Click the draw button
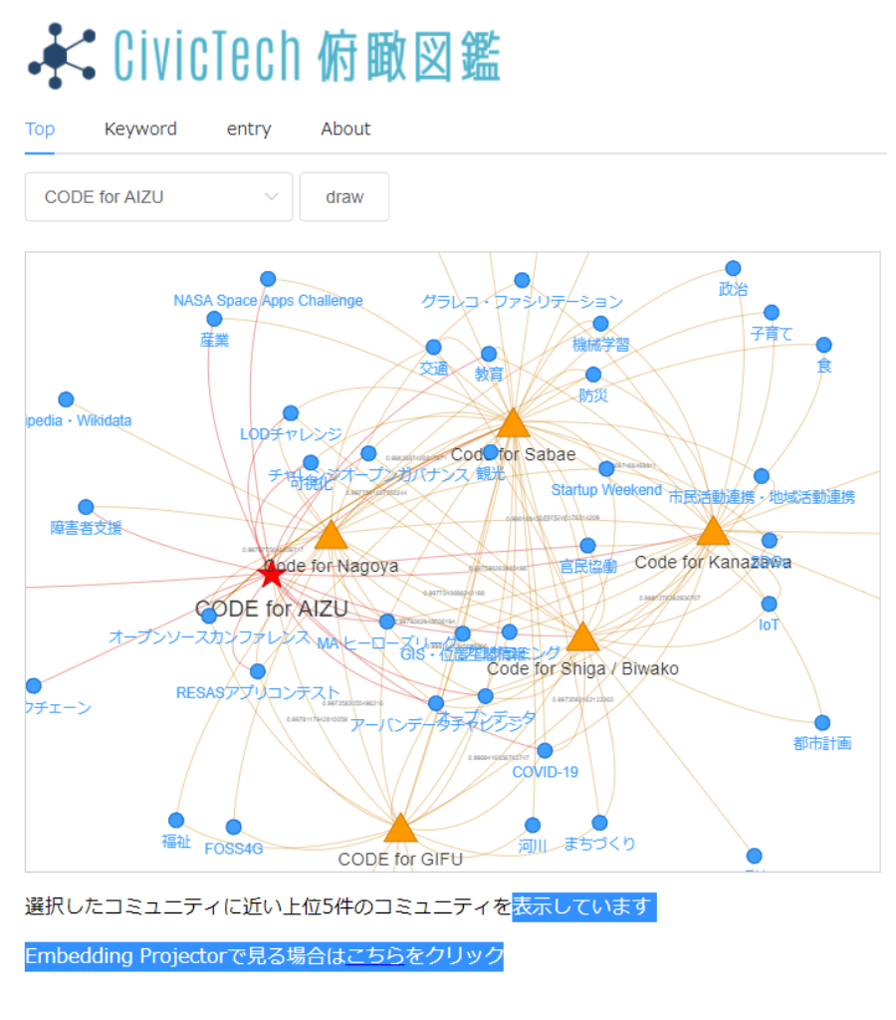The height and width of the screenshot is (1020, 896). click(344, 197)
